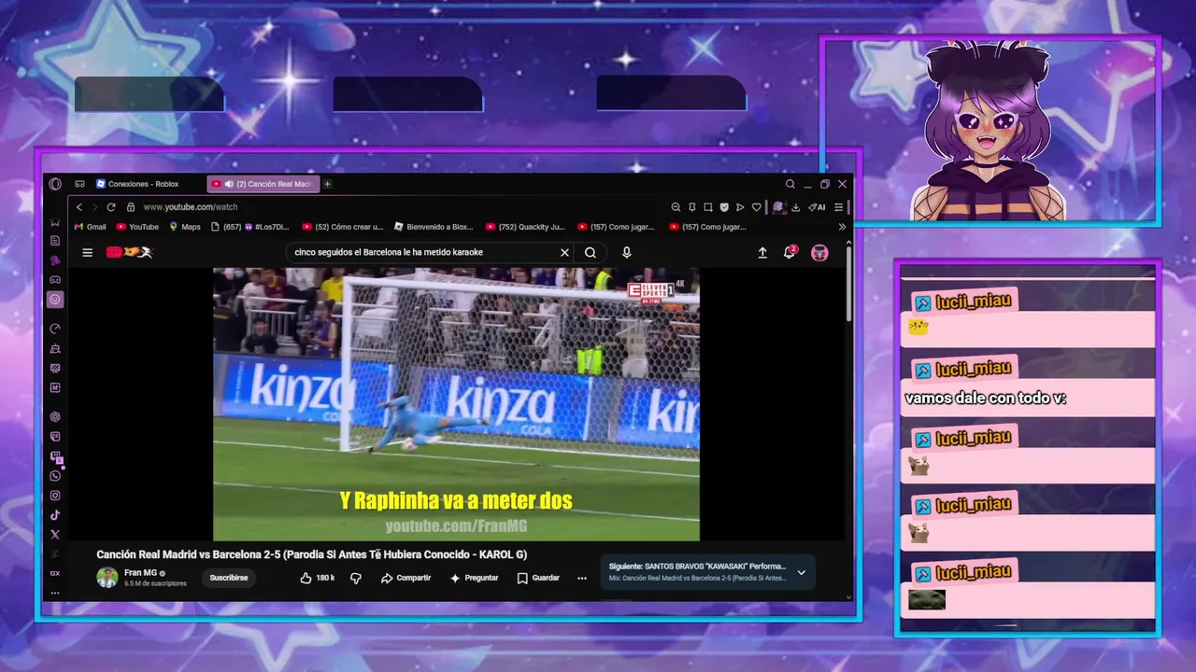Open X (Twitter) in the sidebar
This screenshot has width=1196, height=672.
[x=55, y=535]
